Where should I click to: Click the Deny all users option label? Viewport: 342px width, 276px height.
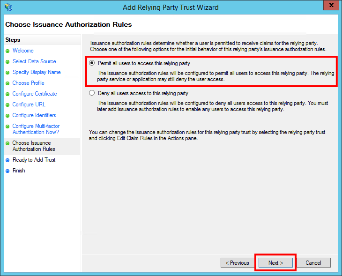(x=143, y=93)
